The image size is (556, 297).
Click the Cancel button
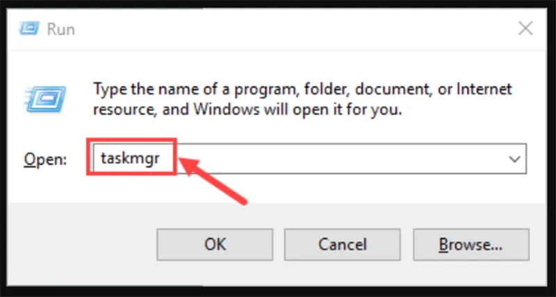[x=342, y=244]
